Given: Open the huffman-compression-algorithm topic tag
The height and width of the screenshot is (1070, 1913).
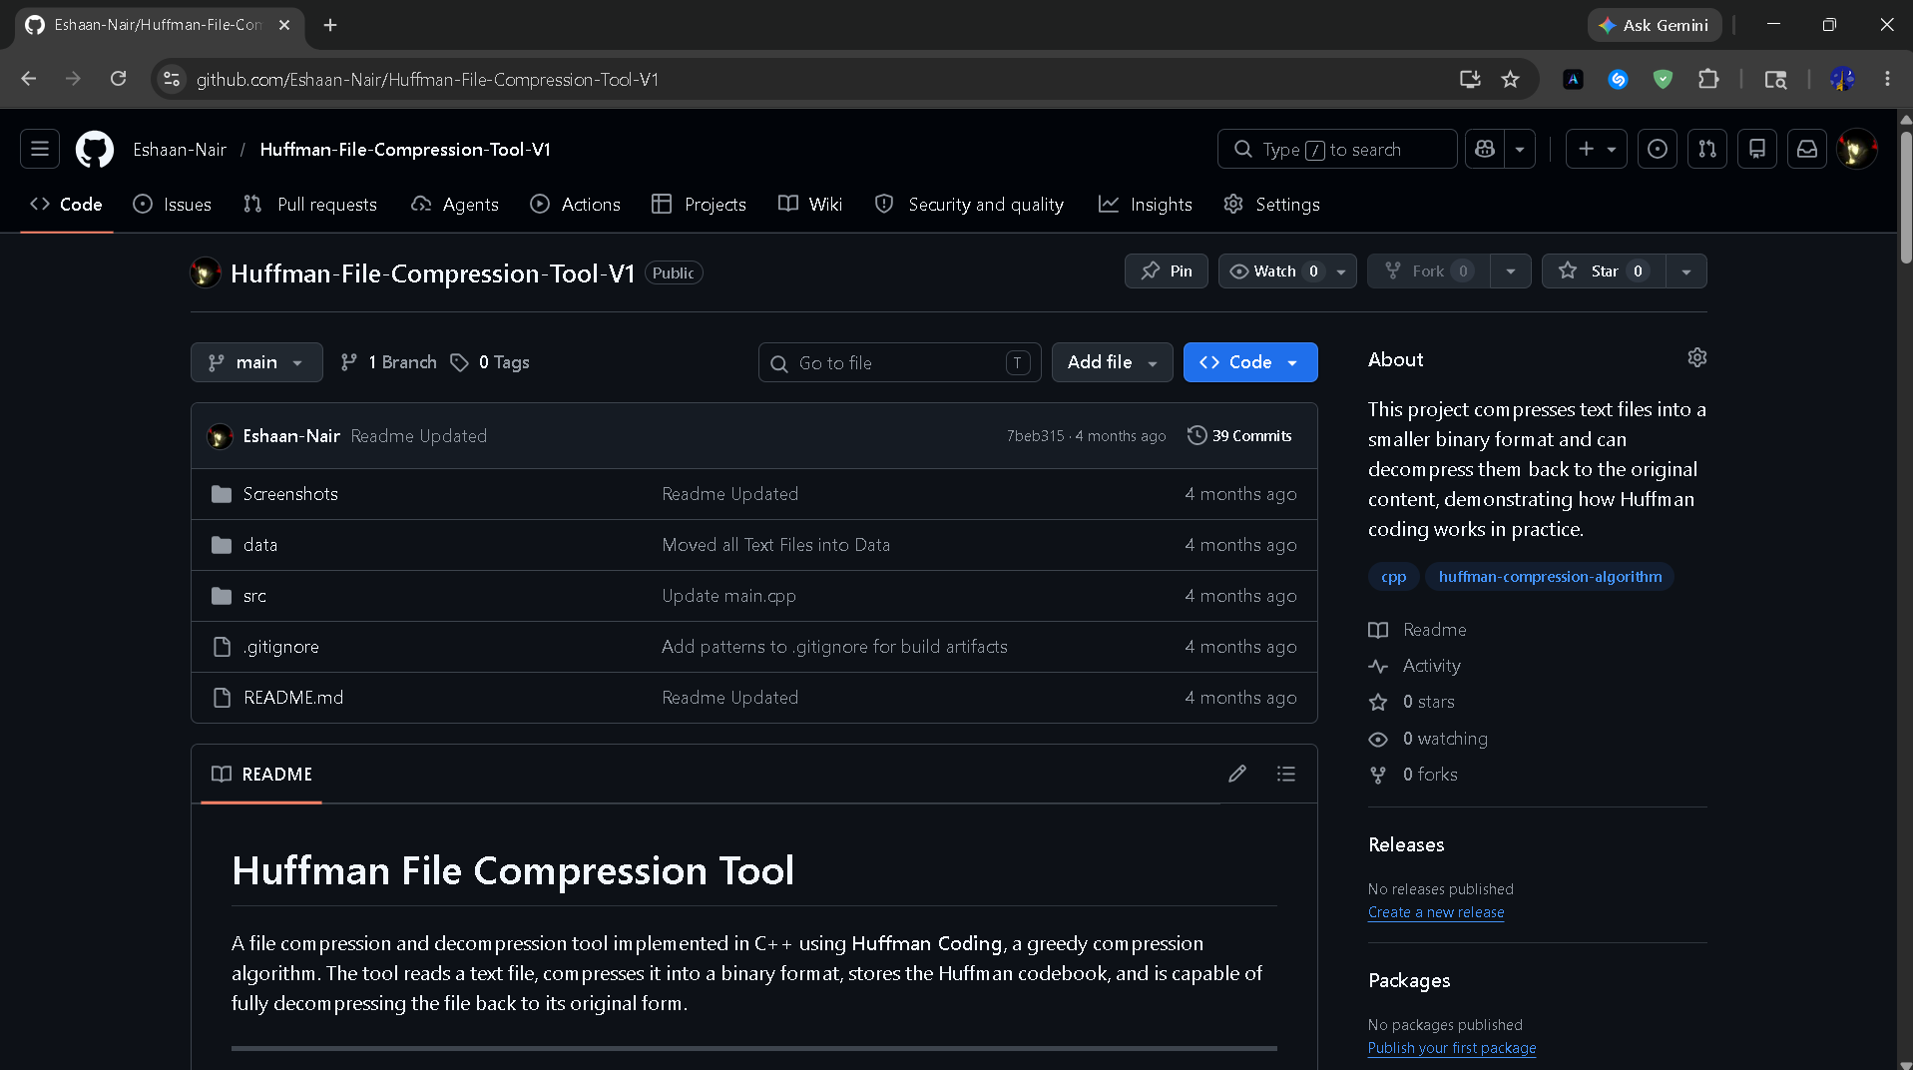Looking at the screenshot, I should click(x=1550, y=576).
